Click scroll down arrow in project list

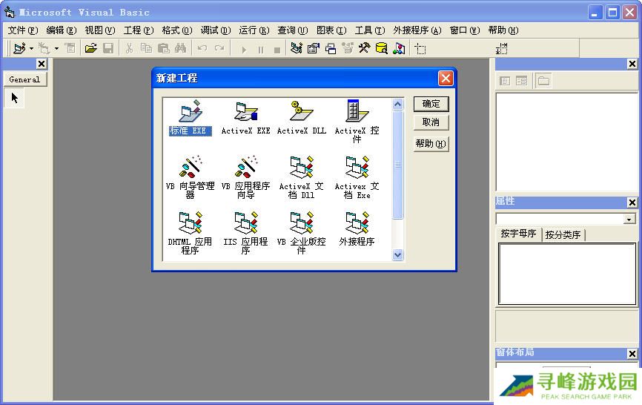click(x=397, y=254)
